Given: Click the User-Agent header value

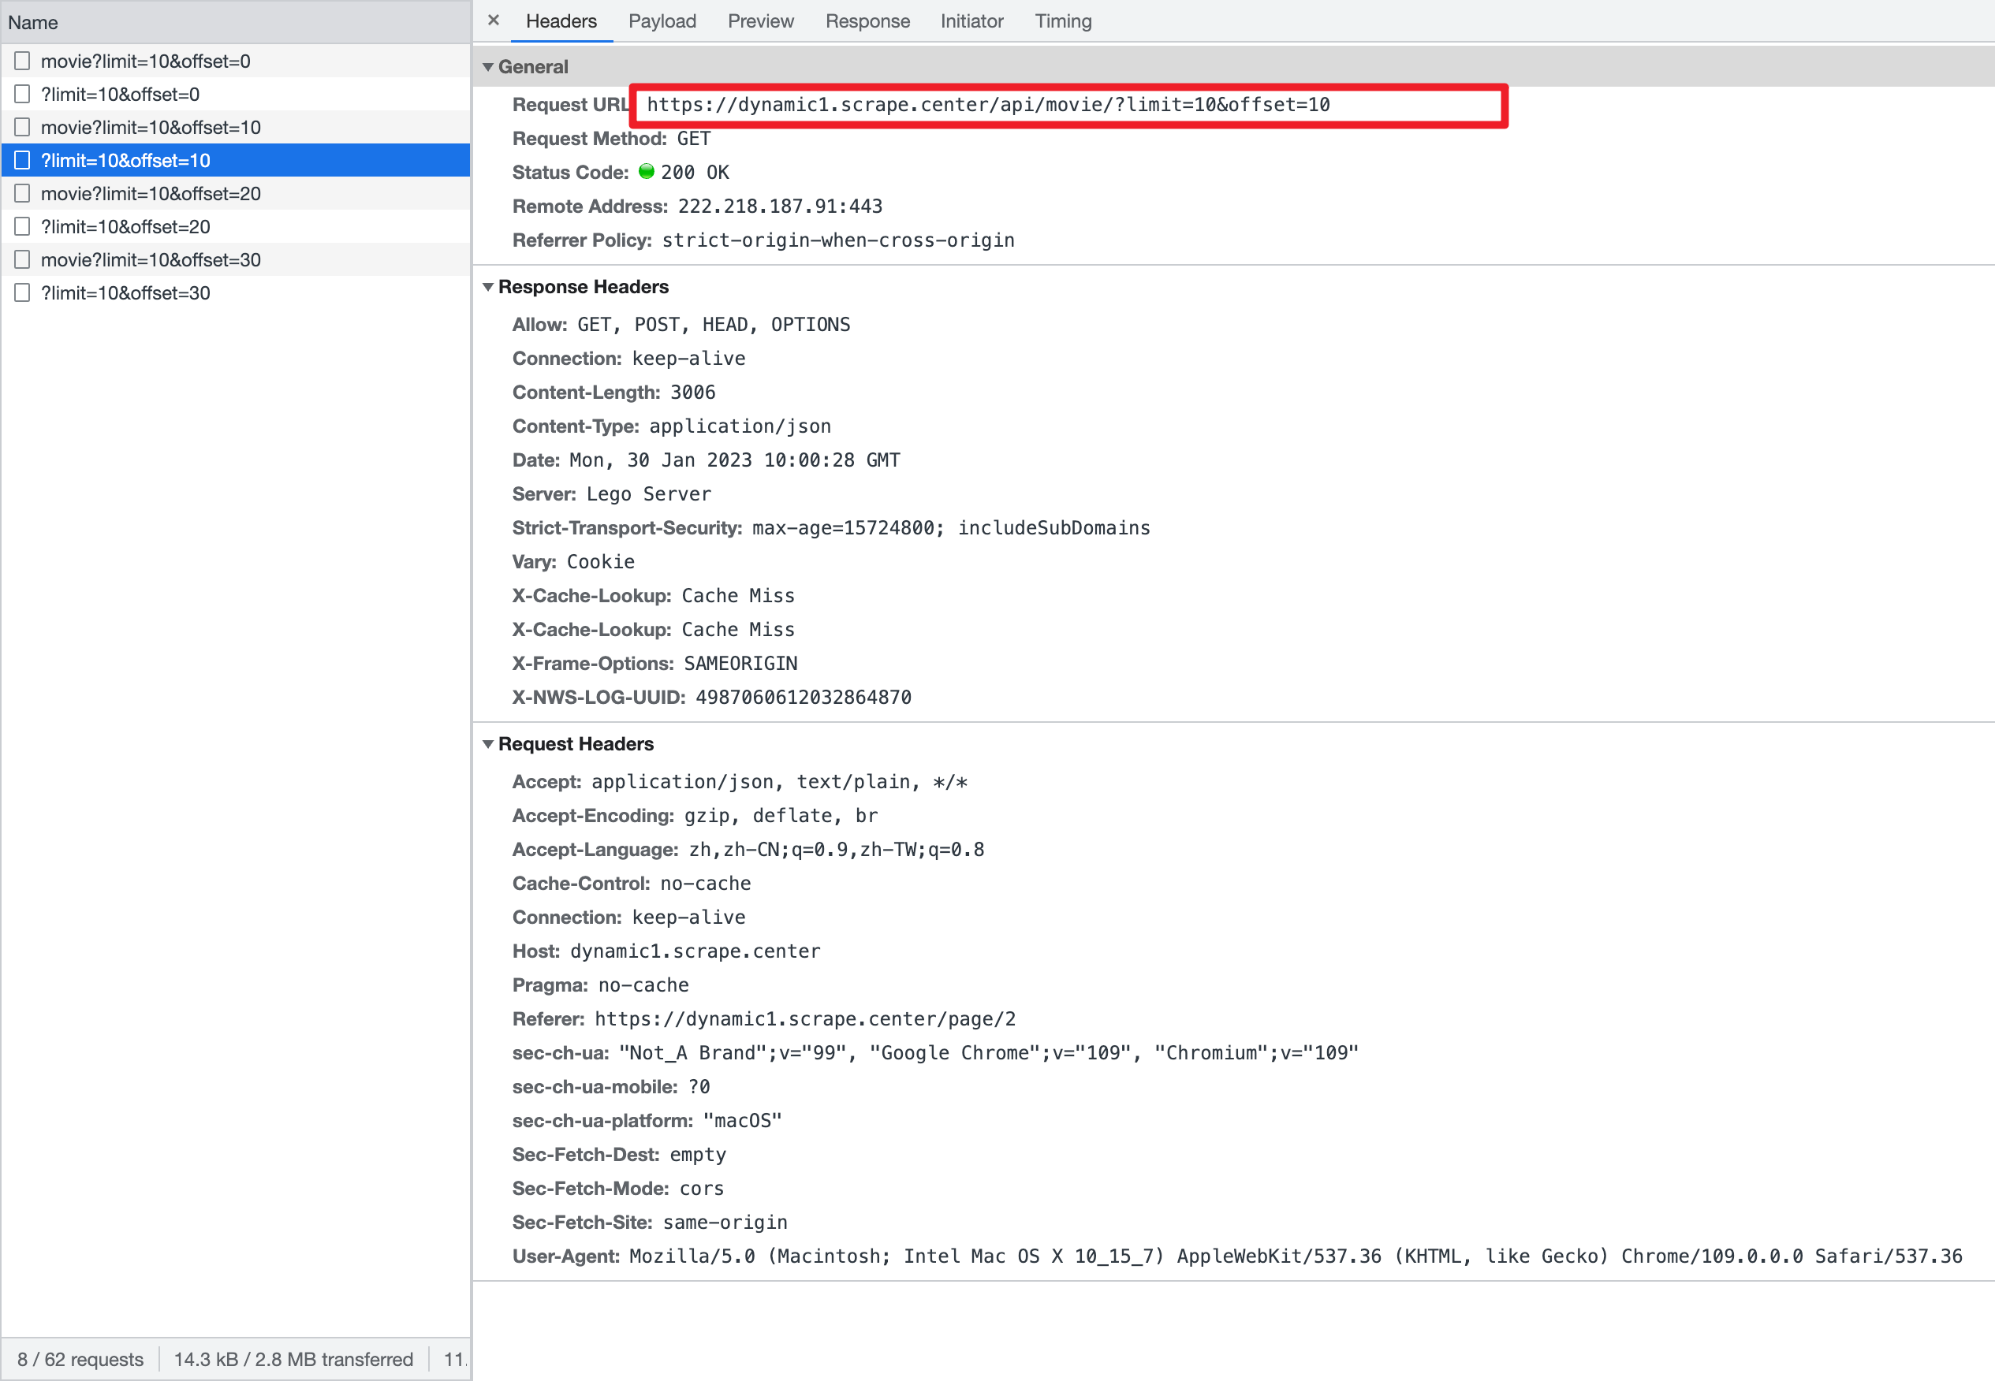Looking at the screenshot, I should [1296, 1256].
